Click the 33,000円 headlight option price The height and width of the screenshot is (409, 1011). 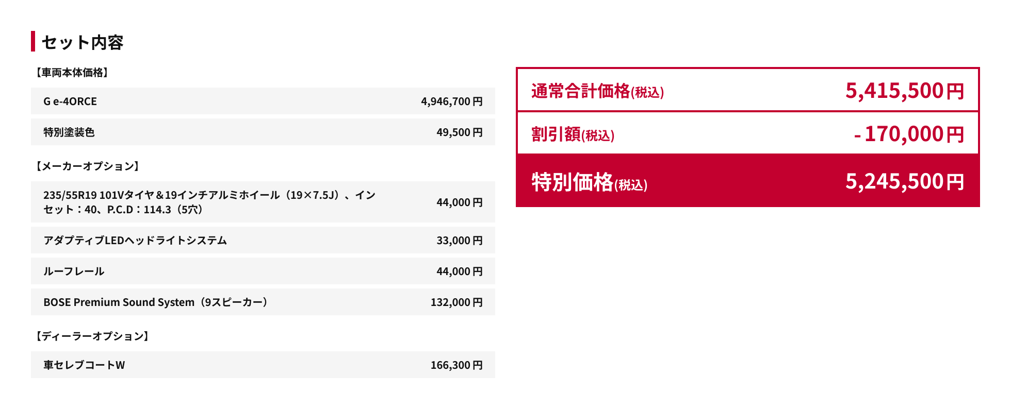(x=459, y=241)
